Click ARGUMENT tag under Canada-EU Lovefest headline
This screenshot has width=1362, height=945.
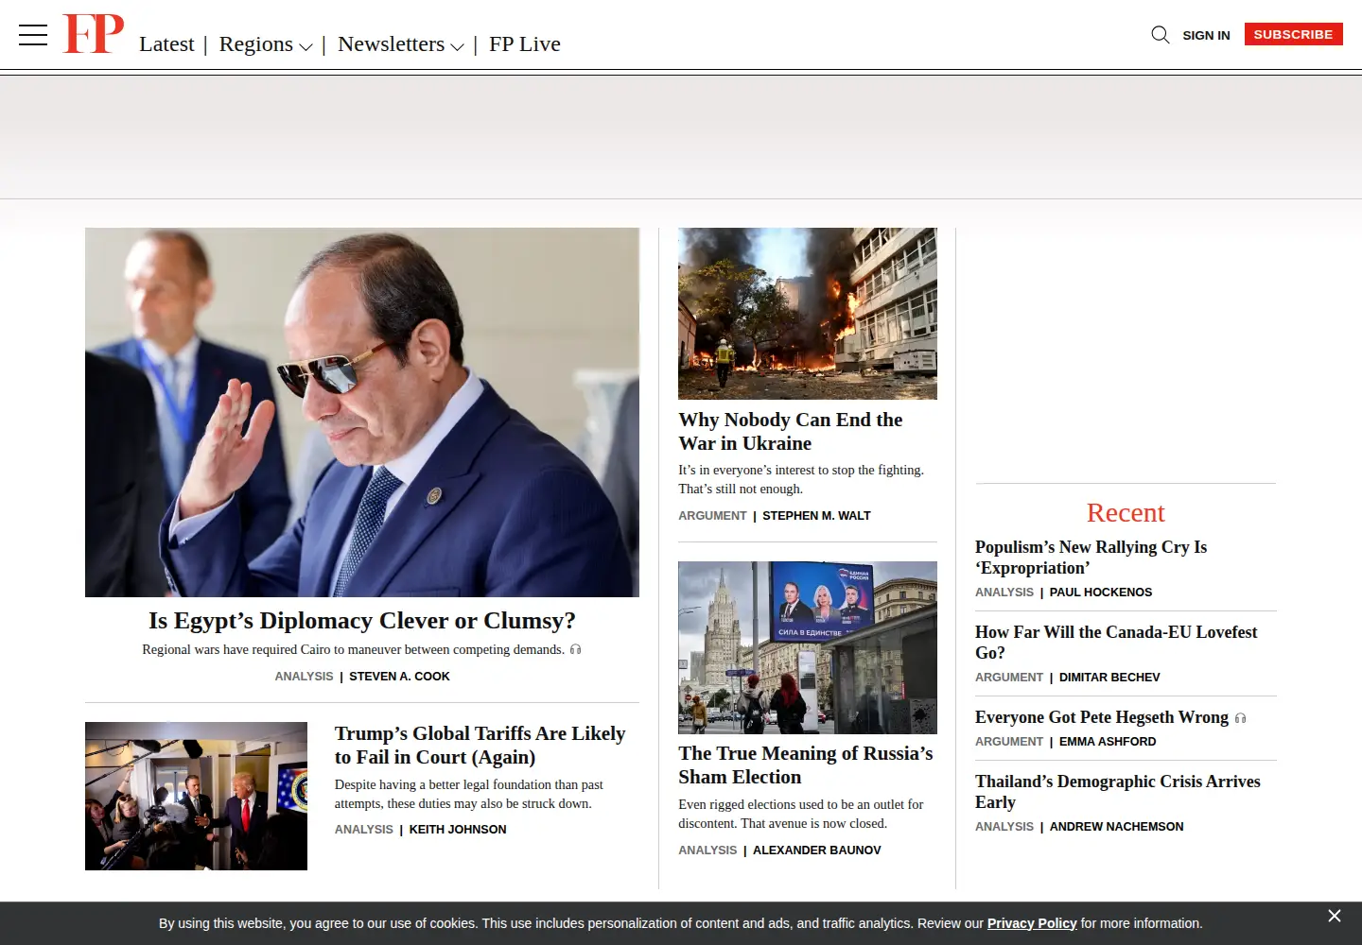point(1009,678)
